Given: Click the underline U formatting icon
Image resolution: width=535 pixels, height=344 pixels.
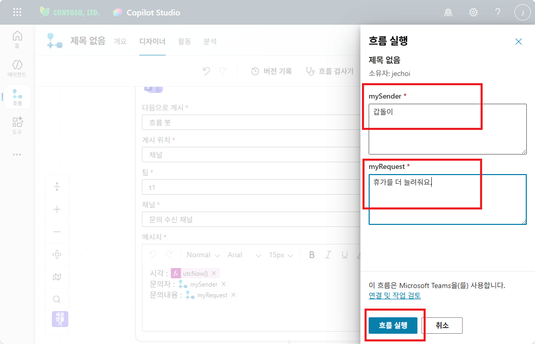Looking at the screenshot, I should (345, 255).
